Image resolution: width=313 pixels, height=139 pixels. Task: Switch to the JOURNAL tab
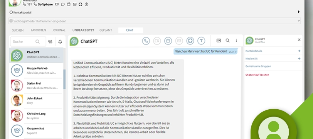click(x=59, y=31)
